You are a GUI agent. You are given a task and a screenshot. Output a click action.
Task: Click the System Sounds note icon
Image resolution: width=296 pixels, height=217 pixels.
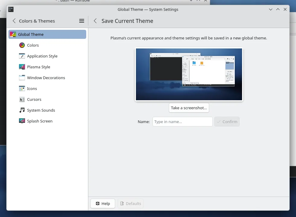tap(22, 110)
